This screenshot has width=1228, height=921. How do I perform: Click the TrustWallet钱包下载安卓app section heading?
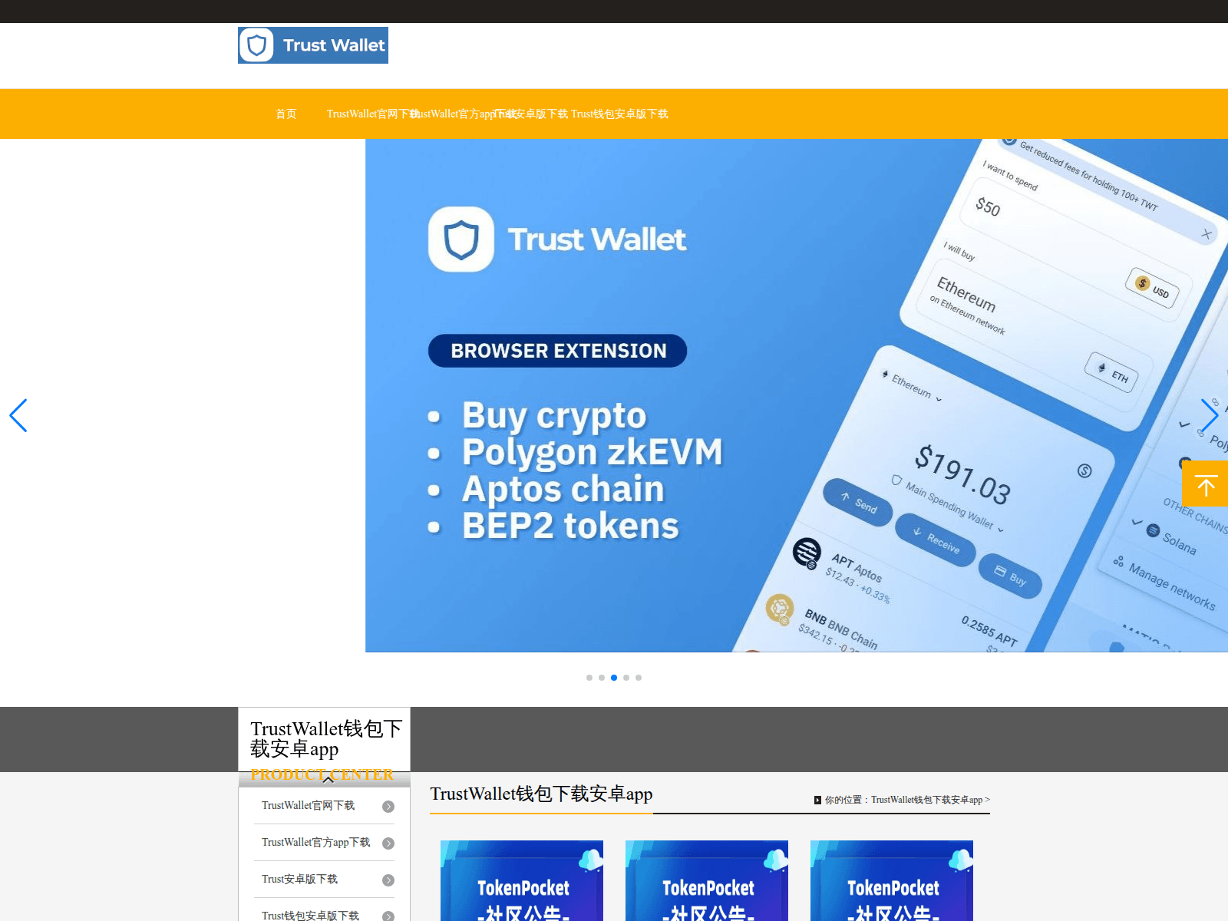pyautogui.click(x=541, y=794)
